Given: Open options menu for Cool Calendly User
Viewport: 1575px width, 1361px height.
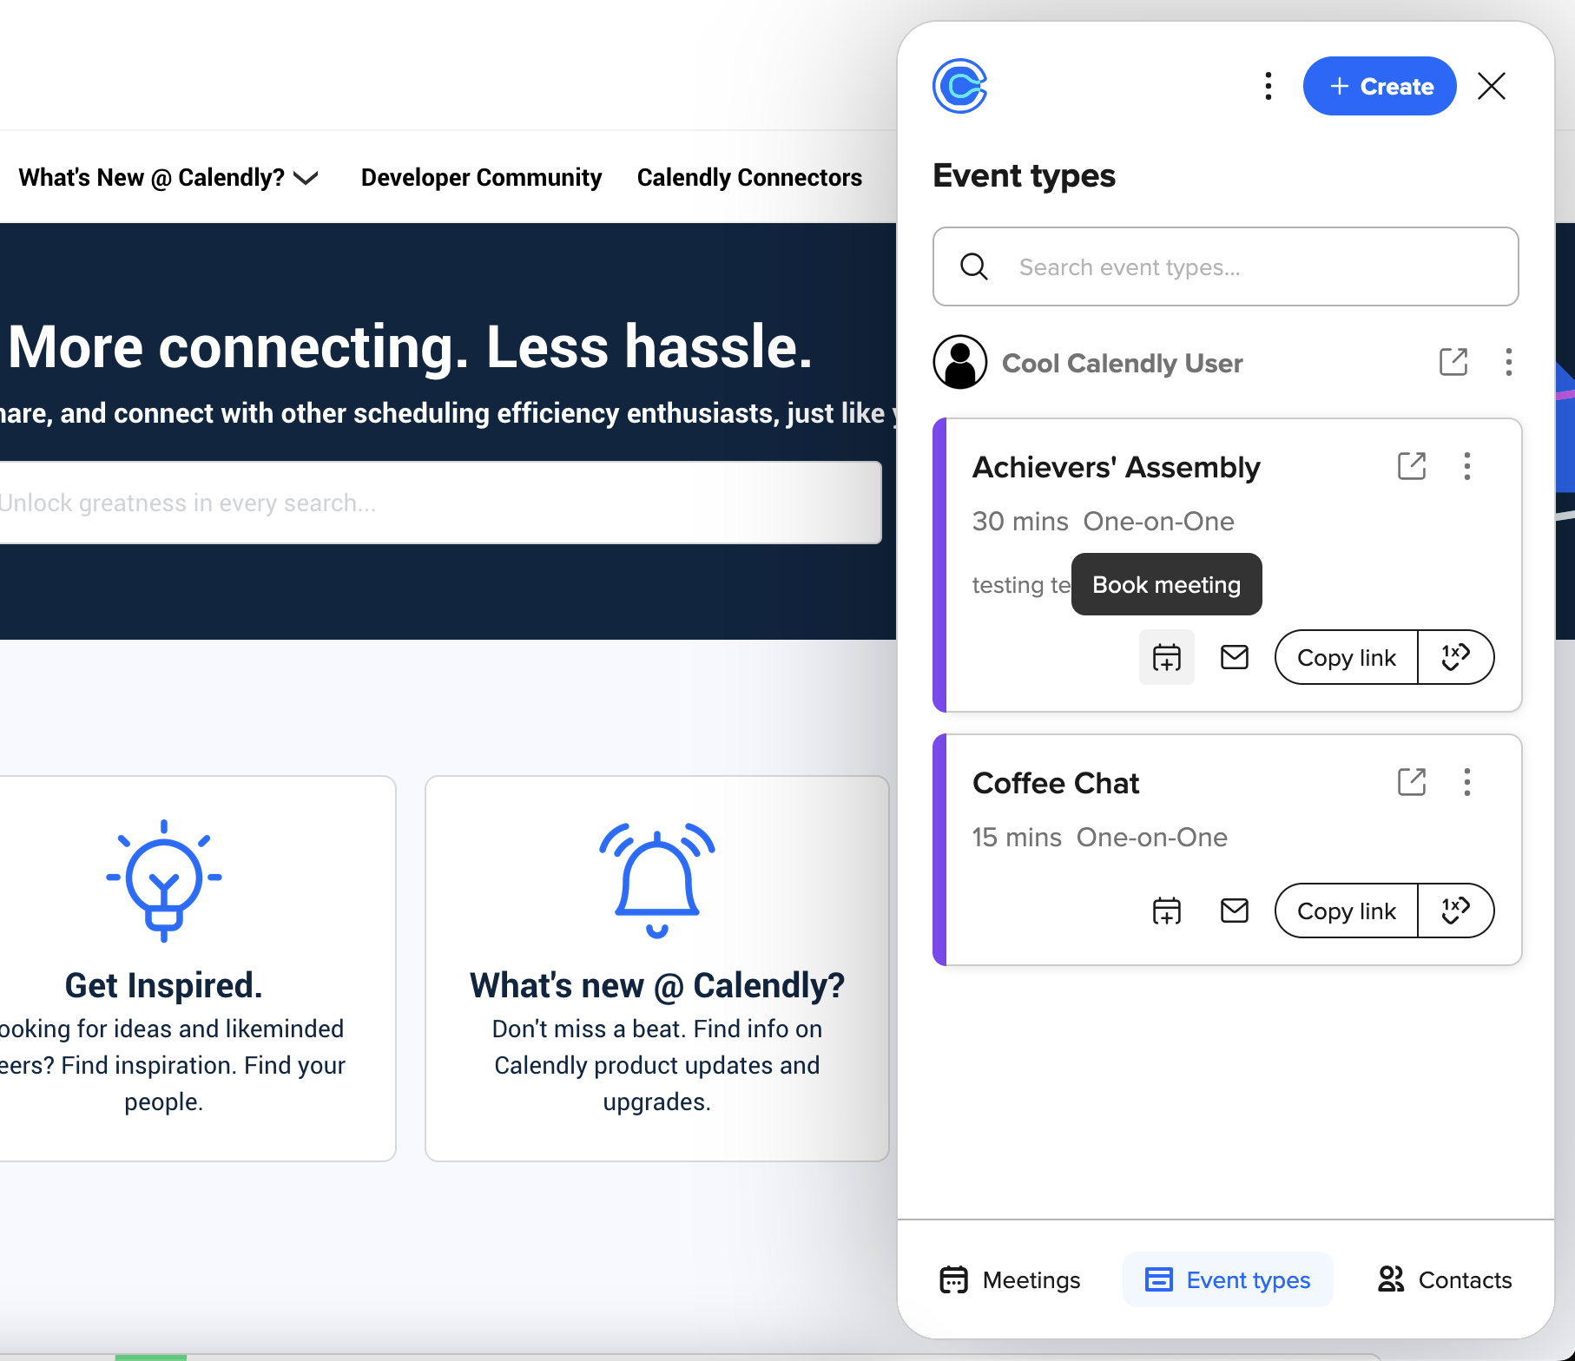Looking at the screenshot, I should click(x=1508, y=362).
